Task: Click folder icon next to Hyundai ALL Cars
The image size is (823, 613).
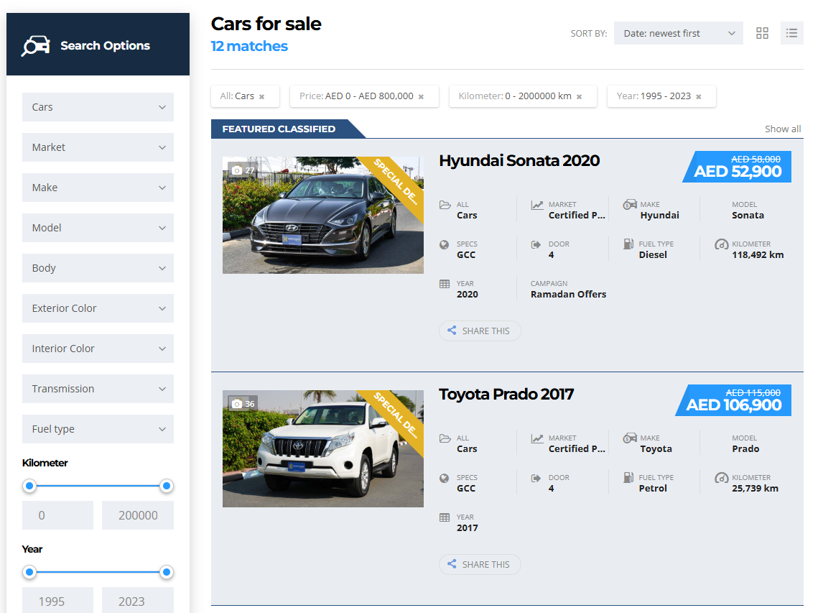Action: pos(445,205)
